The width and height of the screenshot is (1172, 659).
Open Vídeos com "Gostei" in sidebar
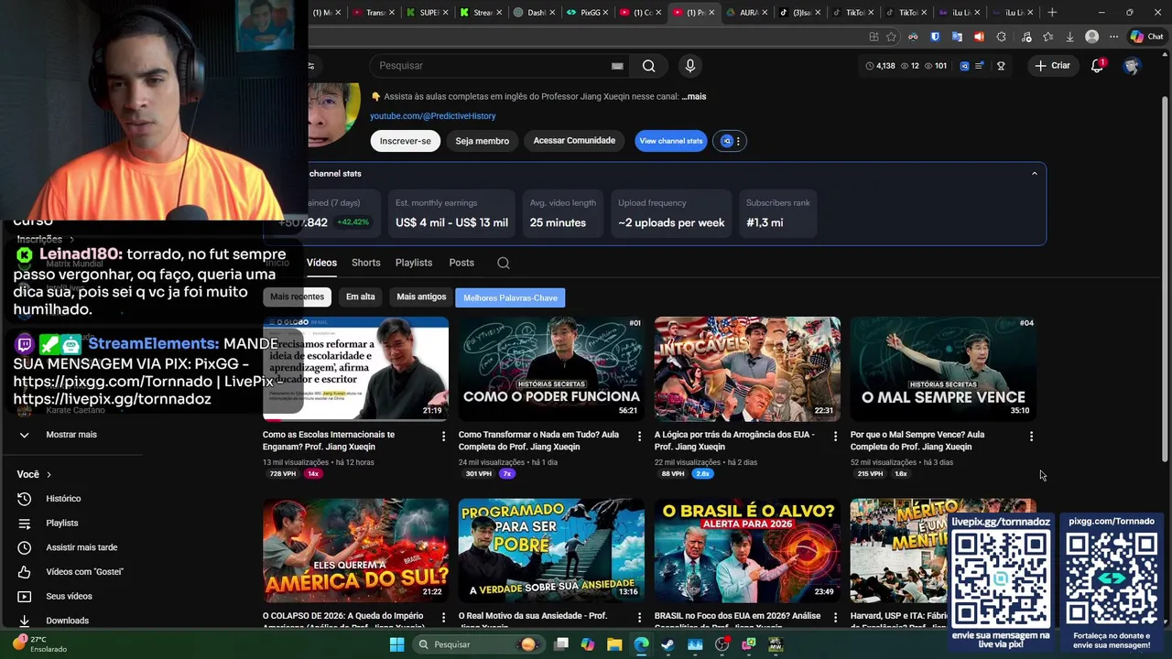point(84,572)
